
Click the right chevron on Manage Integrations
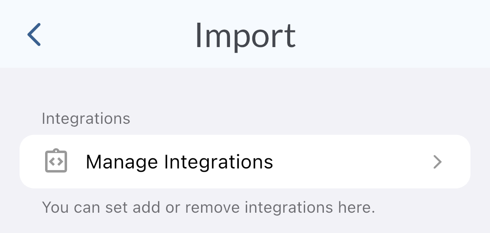[x=437, y=162]
